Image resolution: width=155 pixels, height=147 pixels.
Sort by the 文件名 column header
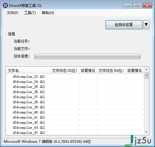[x=28, y=70]
